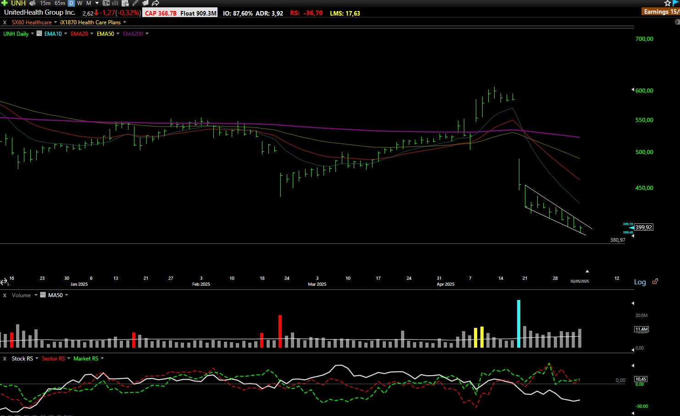Select the pencil drawing tool
Screen dimensions: 680x416
[135, 3]
